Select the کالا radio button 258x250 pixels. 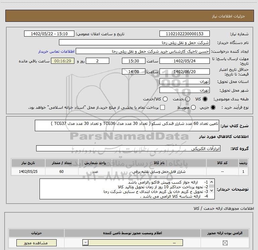pos(205,99)
